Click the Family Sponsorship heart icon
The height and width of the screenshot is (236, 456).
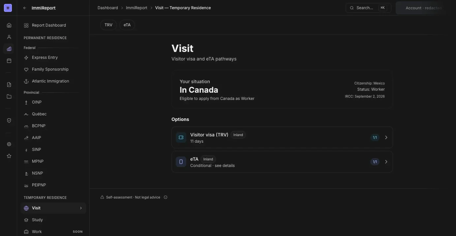26,69
